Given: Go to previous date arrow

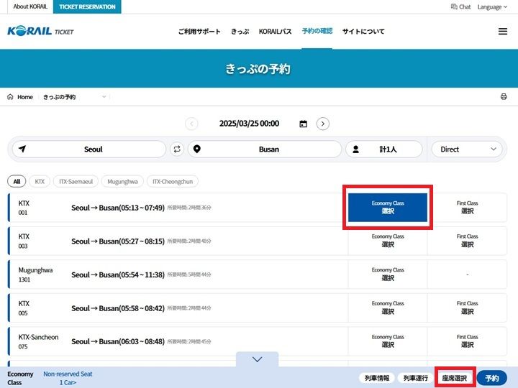Looking at the screenshot, I should (x=191, y=124).
